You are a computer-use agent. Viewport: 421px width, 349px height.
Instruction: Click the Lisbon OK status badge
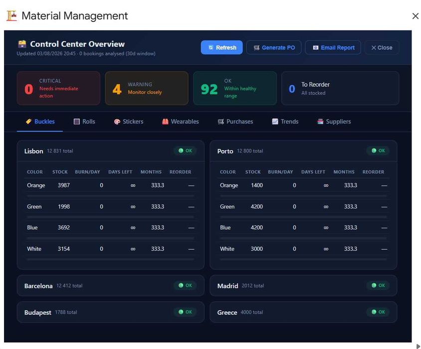185,151
